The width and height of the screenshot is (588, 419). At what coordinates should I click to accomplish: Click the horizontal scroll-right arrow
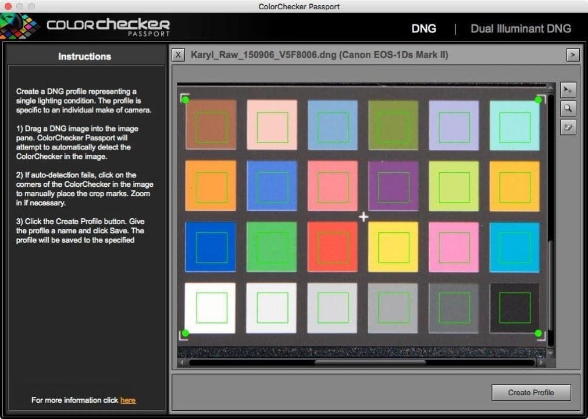point(541,363)
